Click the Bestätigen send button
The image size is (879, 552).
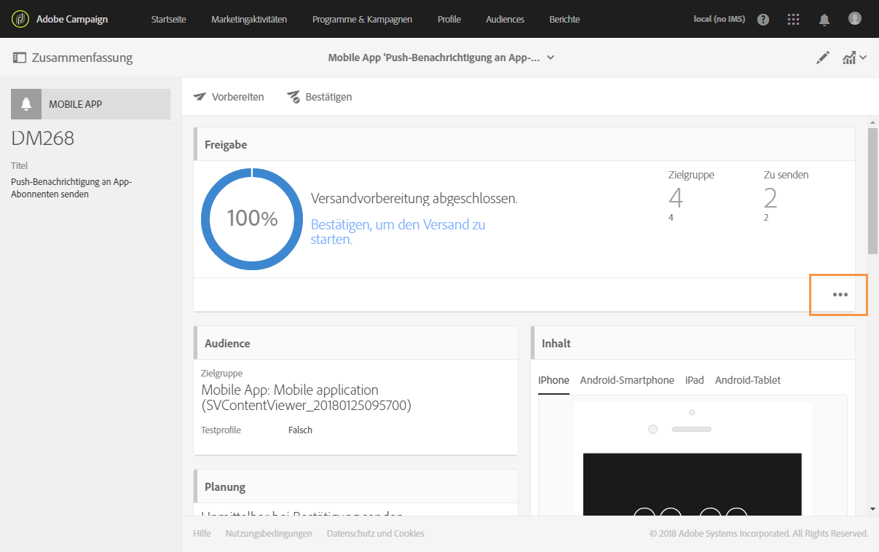[320, 97]
